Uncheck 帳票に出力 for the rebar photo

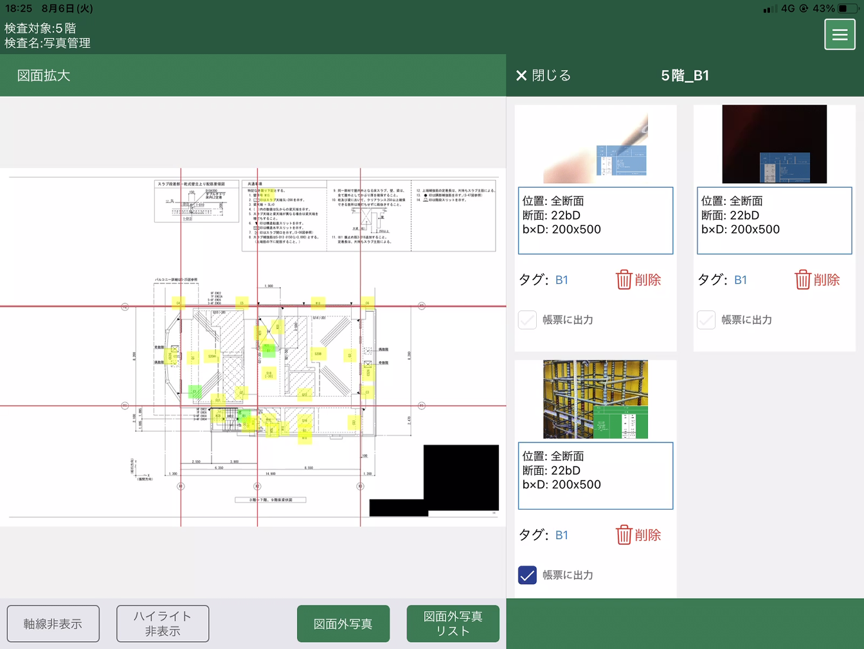point(527,575)
